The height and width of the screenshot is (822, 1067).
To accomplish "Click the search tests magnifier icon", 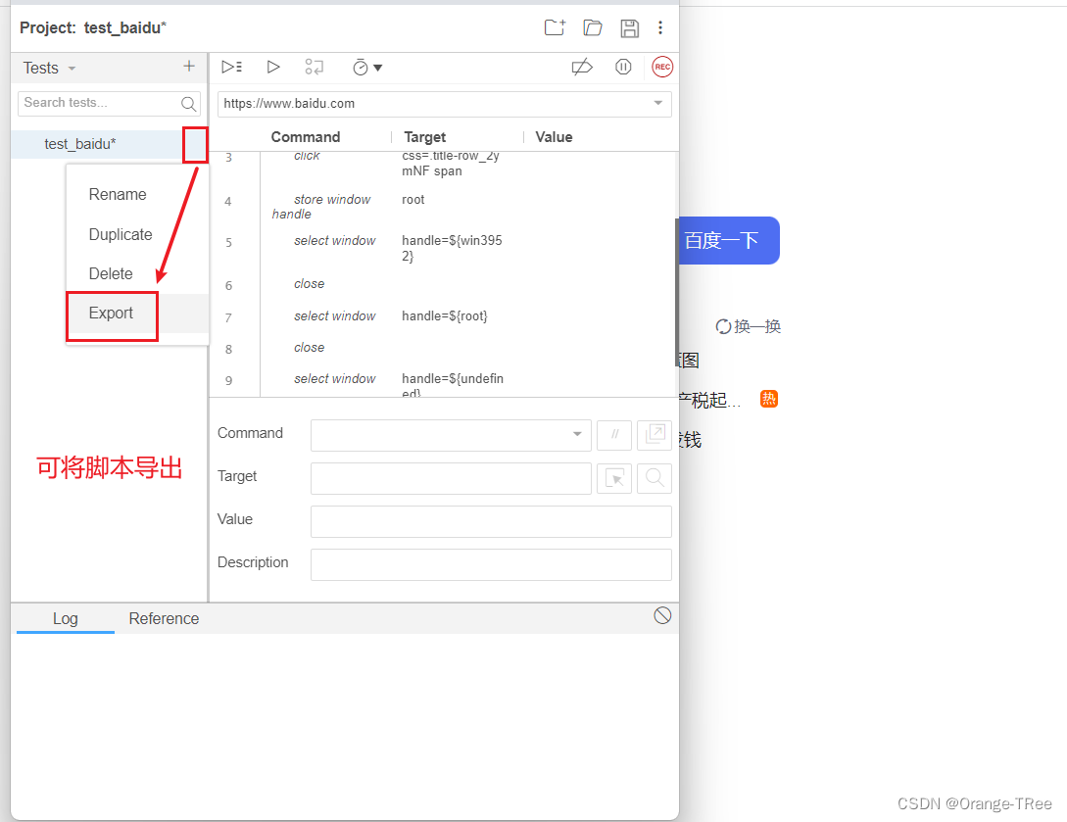I will point(188,104).
